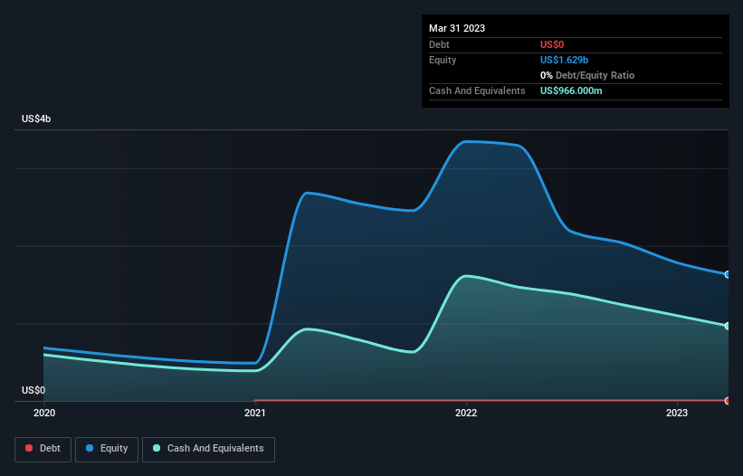
Task: Click the blue Equity legend dot
Action: pyautogui.click(x=90, y=448)
